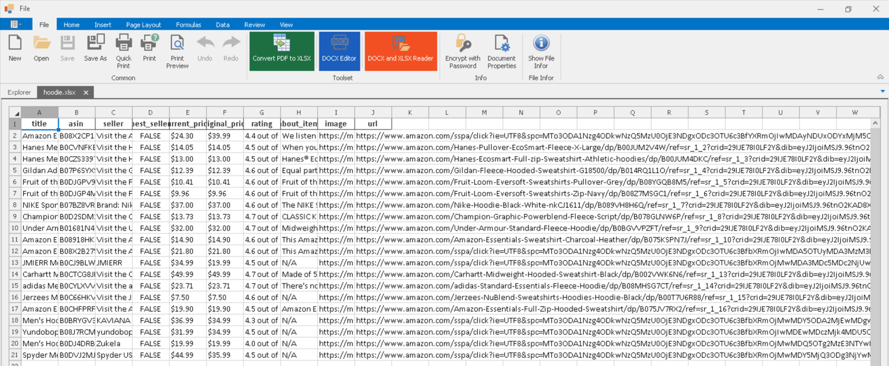Click Encrypt with Password
This screenshot has height=366, width=889.
pyautogui.click(x=463, y=51)
